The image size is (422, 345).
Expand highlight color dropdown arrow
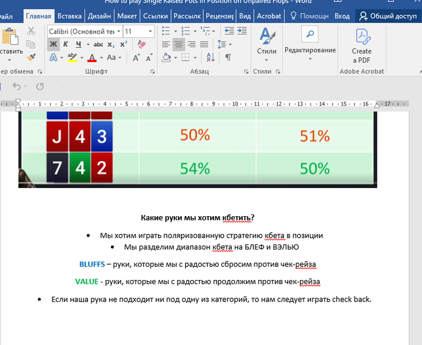[81, 58]
